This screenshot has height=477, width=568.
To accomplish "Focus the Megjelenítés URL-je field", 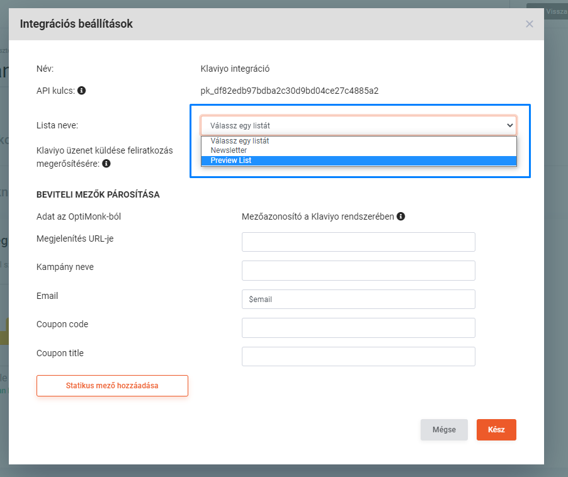I will 358,242.
